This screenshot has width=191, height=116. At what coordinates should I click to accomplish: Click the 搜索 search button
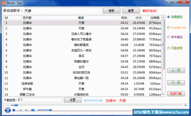tap(112, 11)
